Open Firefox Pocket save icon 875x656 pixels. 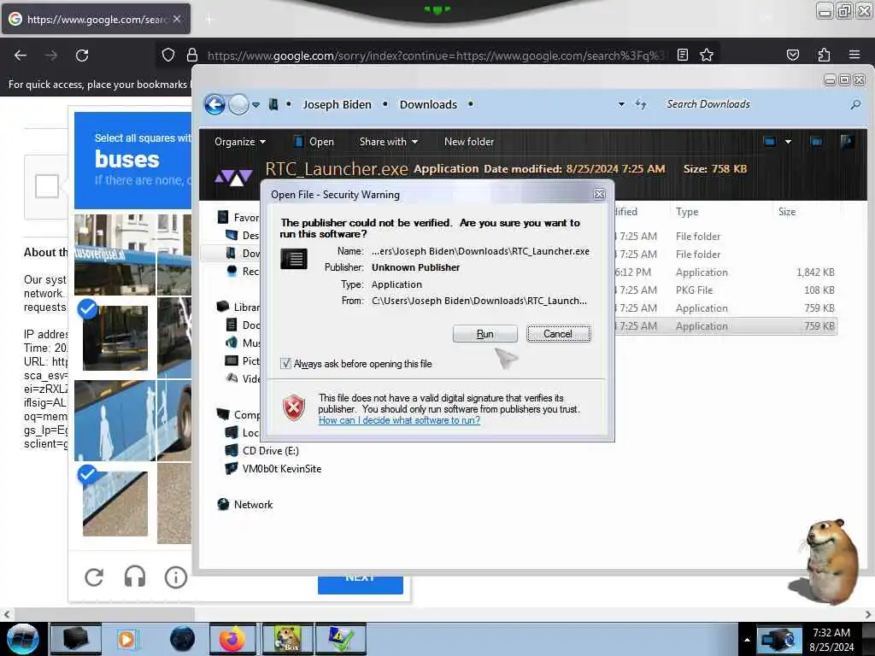coord(792,55)
